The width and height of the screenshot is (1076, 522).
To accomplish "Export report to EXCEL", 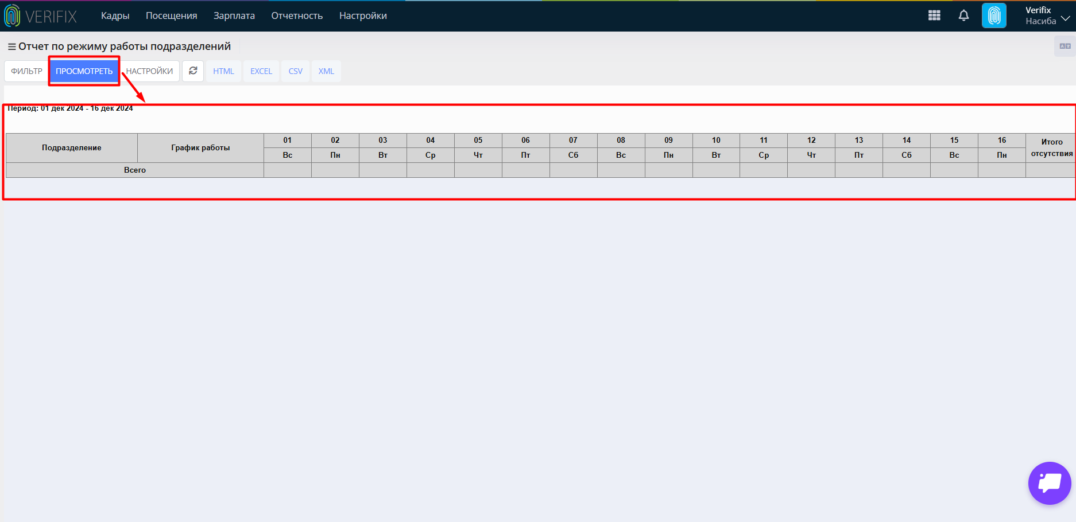I will (261, 71).
